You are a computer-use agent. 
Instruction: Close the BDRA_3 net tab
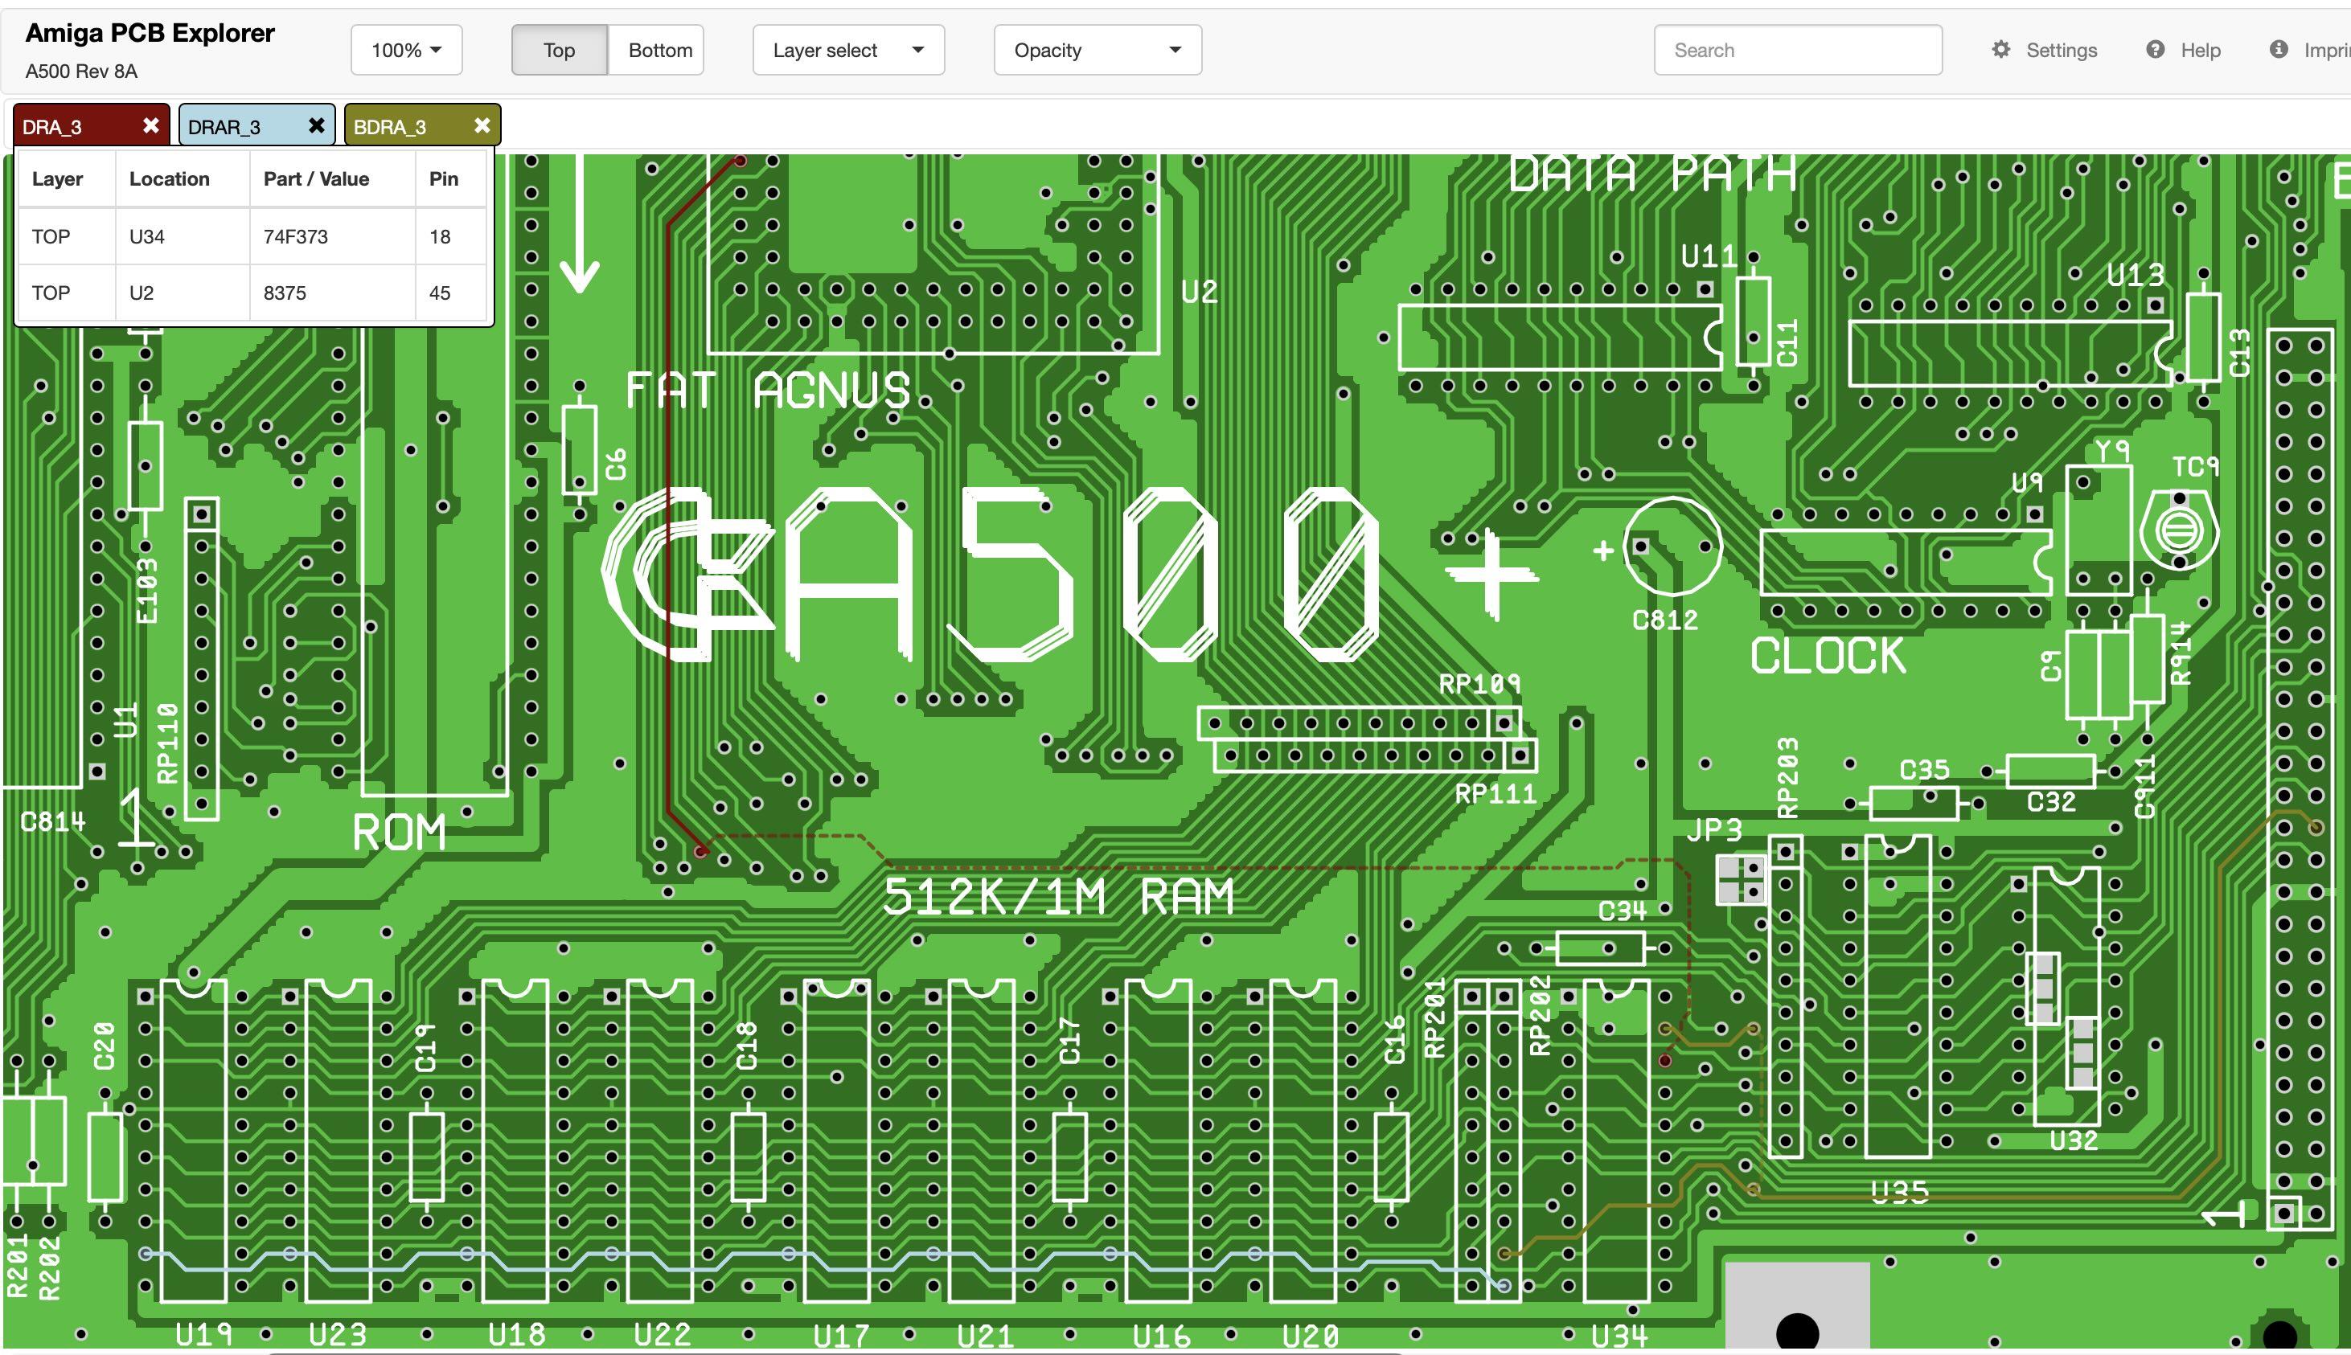pos(482,125)
